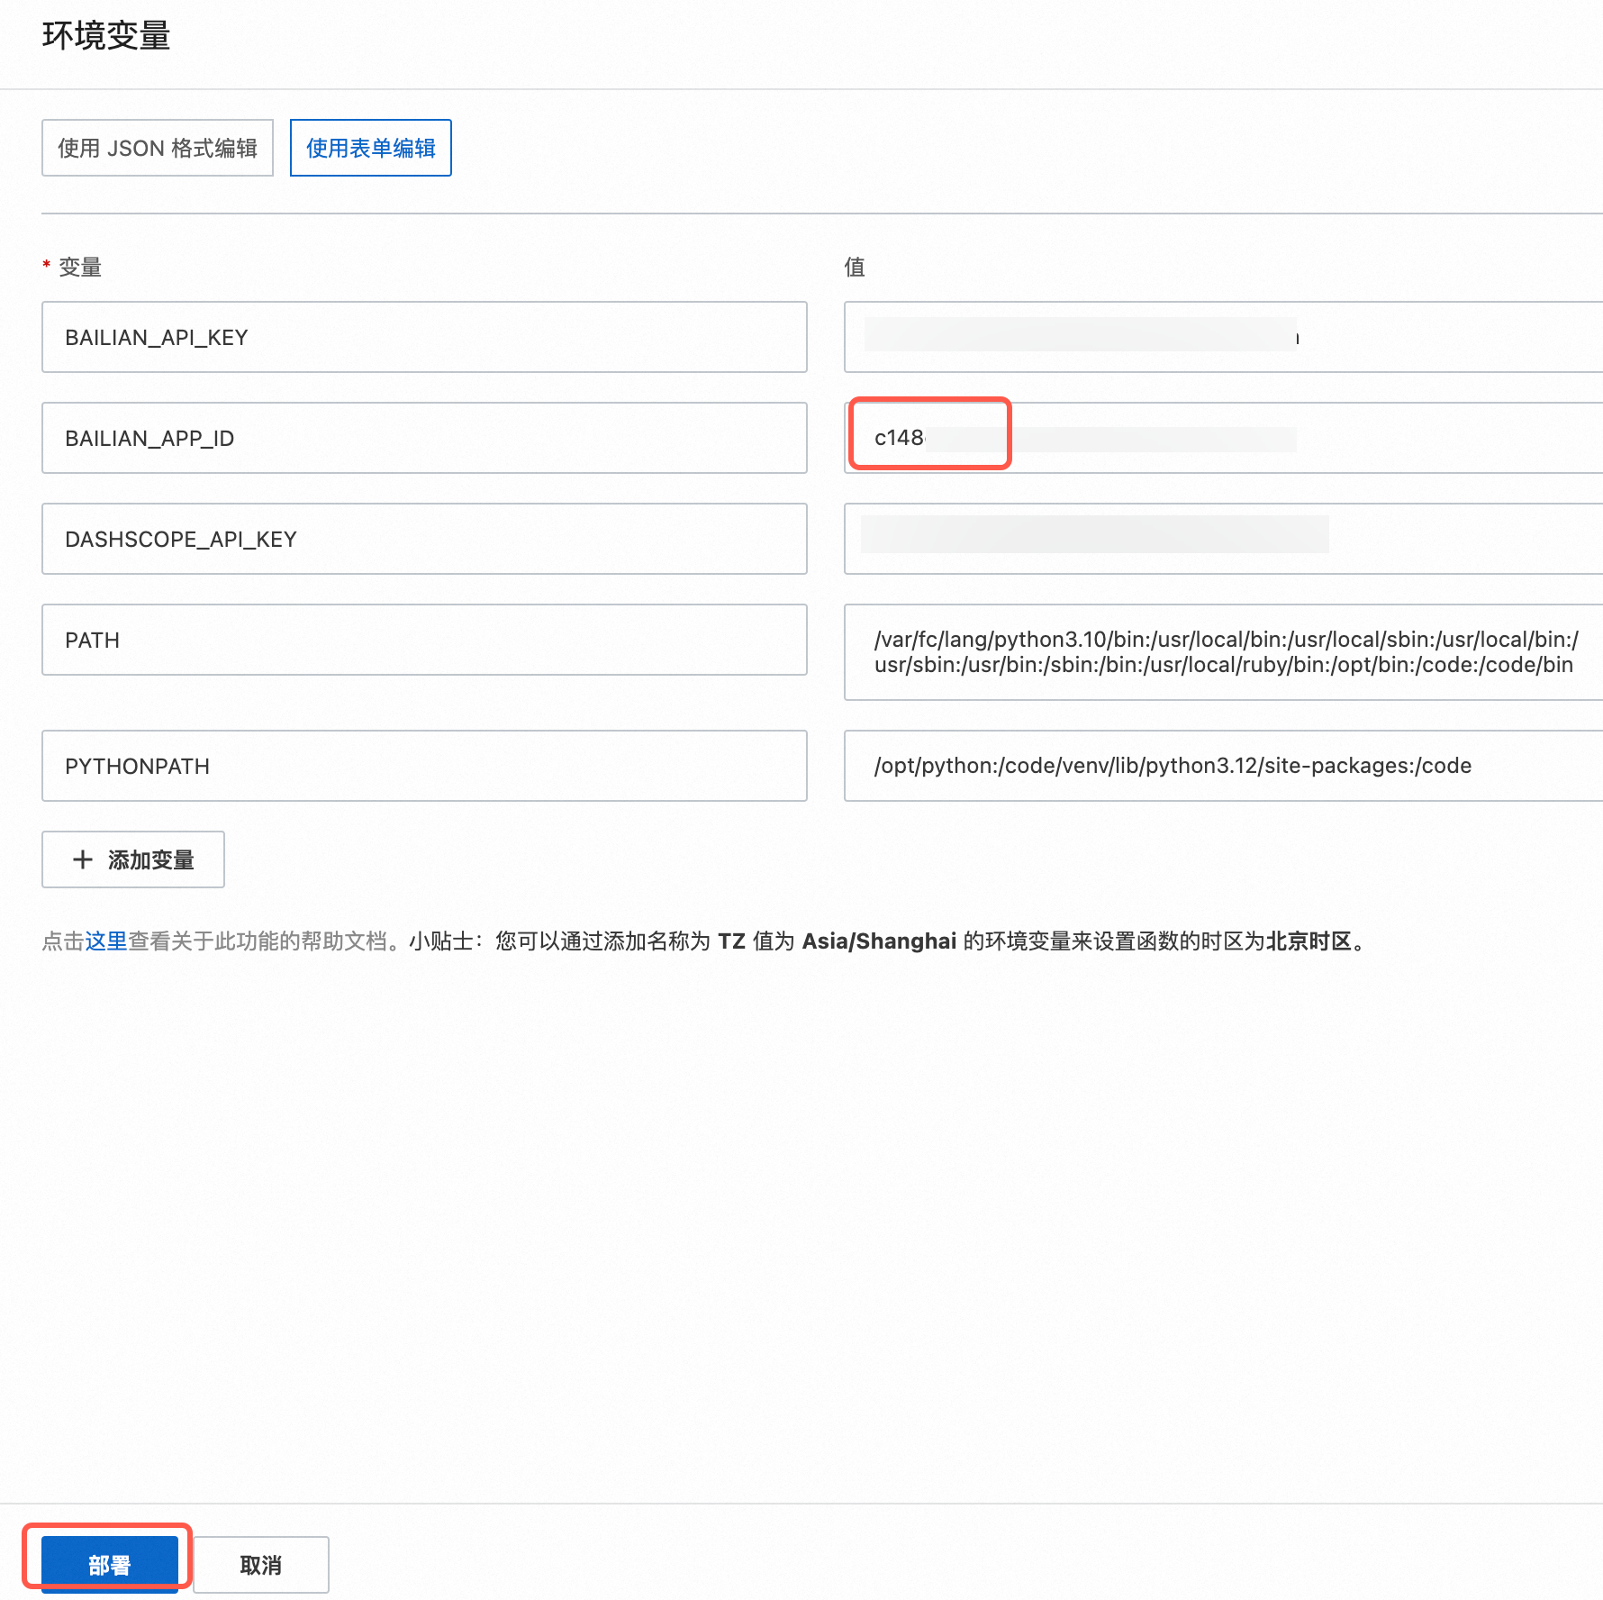Click the 环境变量 page heading
The height and width of the screenshot is (1600, 1603).
pos(106,36)
